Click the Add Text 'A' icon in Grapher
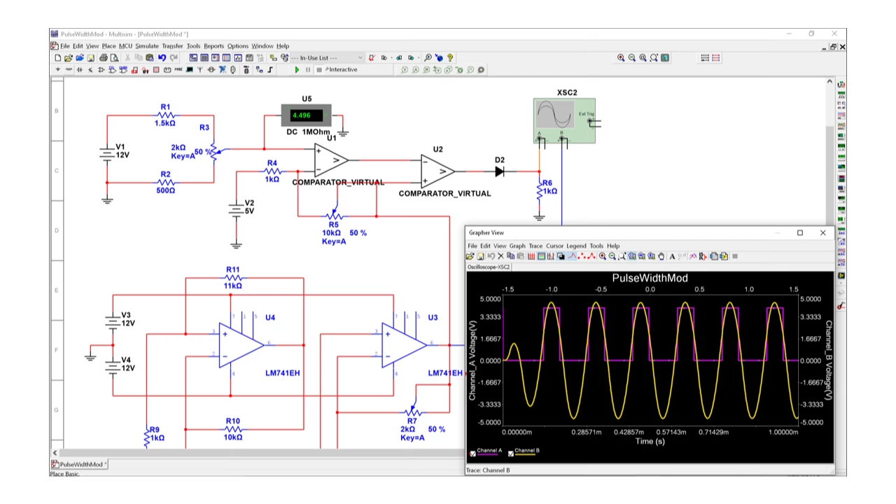 (x=672, y=257)
